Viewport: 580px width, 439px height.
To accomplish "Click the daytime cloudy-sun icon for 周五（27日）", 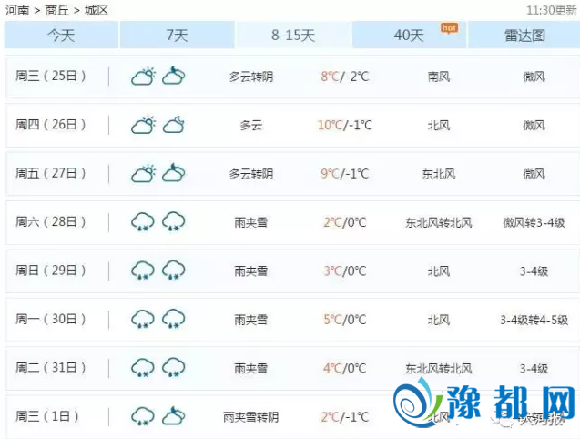I will (143, 173).
